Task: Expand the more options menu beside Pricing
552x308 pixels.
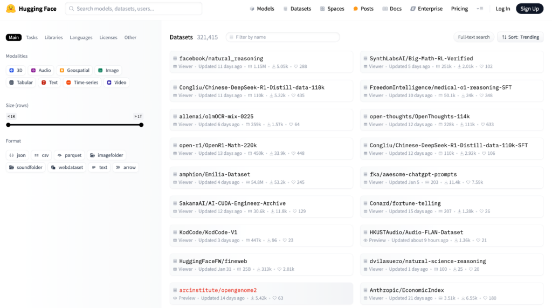Action: coord(480,9)
